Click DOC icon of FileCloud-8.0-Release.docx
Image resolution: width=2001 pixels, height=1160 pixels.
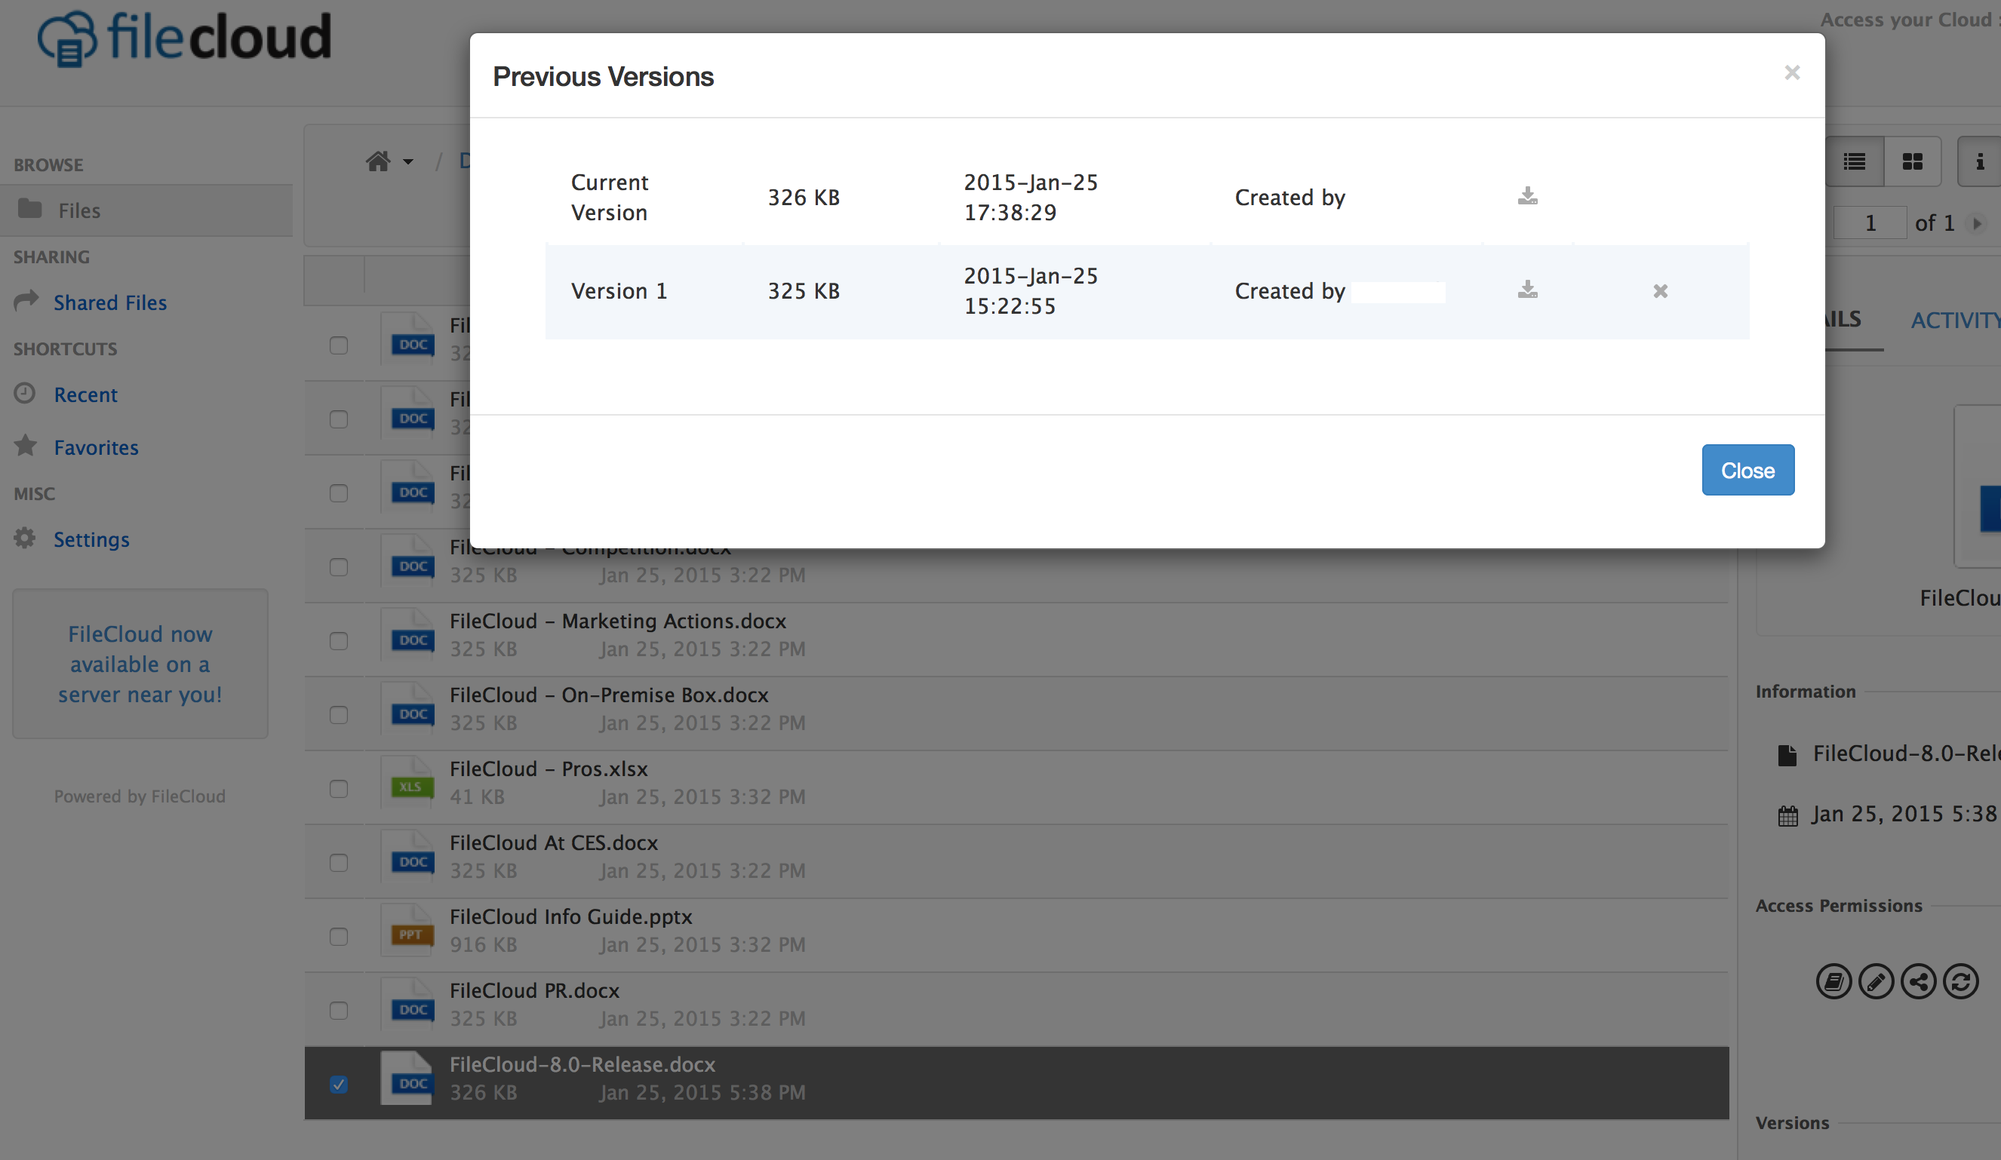(x=407, y=1079)
